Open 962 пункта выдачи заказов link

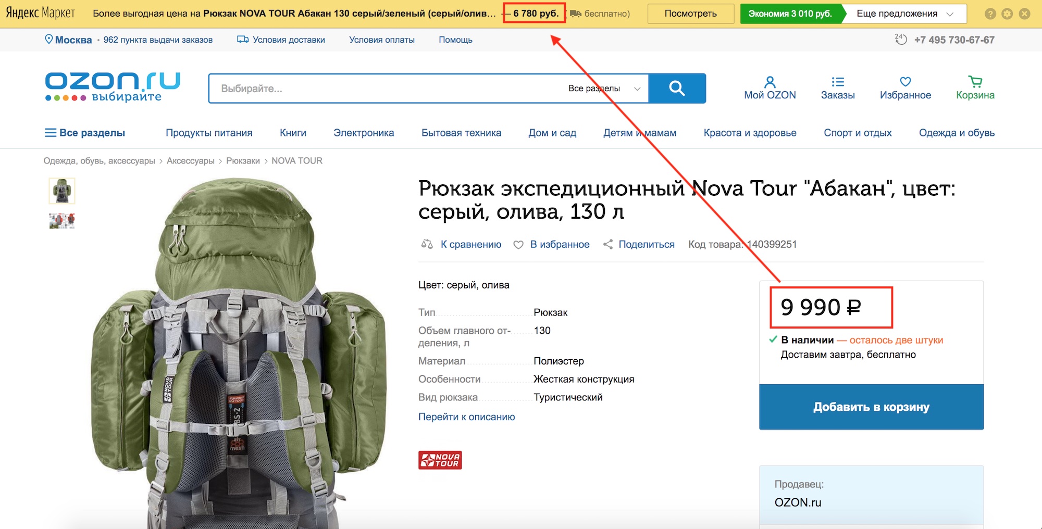pyautogui.click(x=158, y=40)
